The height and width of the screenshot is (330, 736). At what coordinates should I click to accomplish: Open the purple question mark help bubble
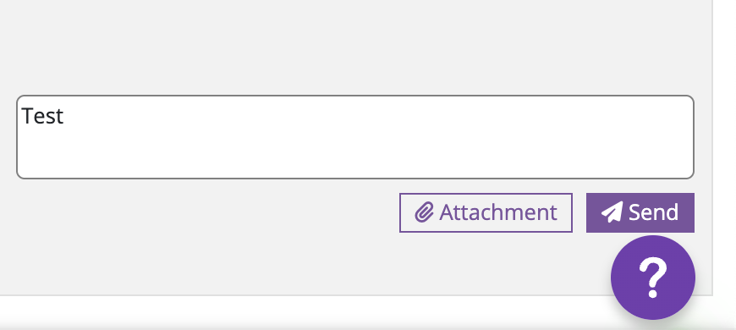click(x=653, y=278)
